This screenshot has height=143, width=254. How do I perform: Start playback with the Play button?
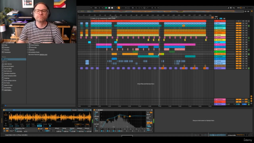(x=106, y=8)
